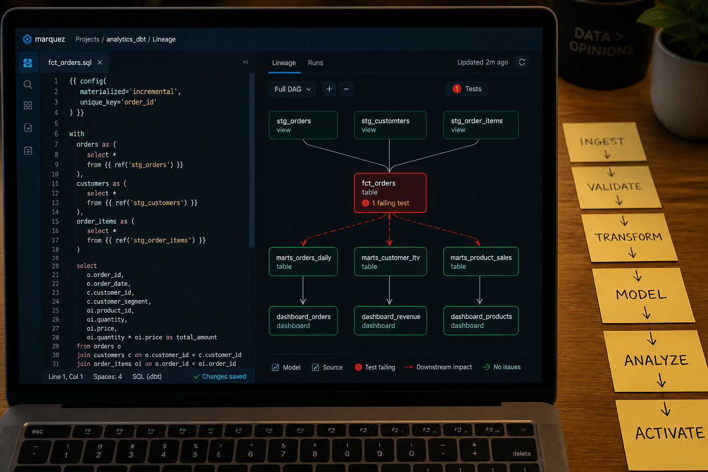Select the marts_orders_daily table node
This screenshot has width=708, height=472.
[303, 262]
